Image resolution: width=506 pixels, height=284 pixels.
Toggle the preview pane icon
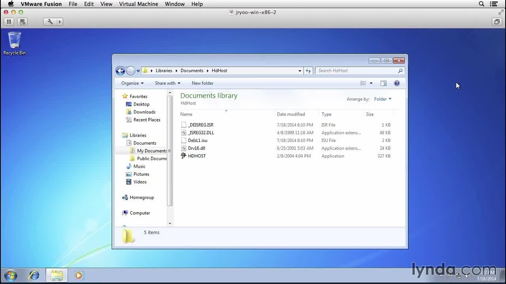coord(383,83)
